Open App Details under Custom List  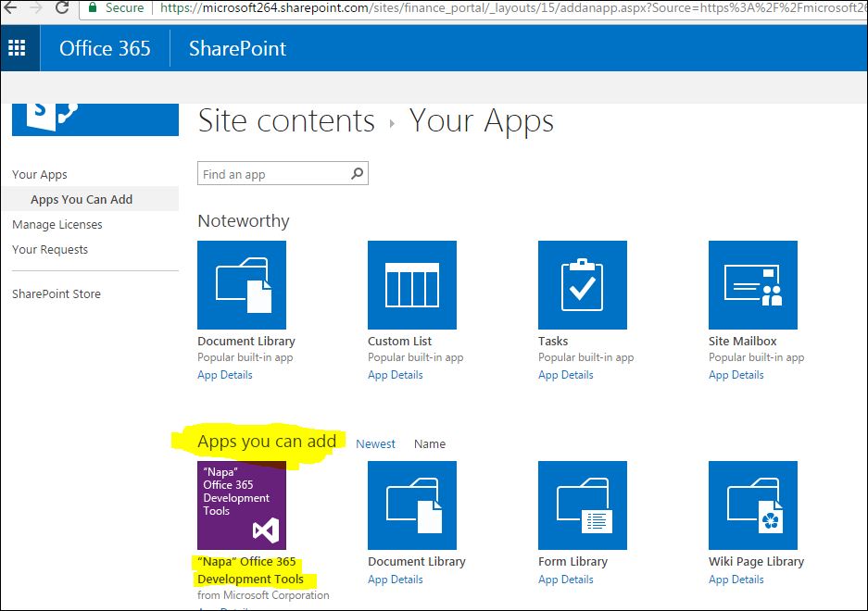[396, 375]
